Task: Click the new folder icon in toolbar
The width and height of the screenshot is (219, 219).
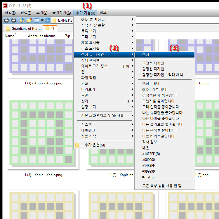Action: [29, 20]
